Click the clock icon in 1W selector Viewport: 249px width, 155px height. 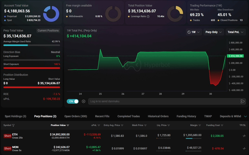[189, 32]
